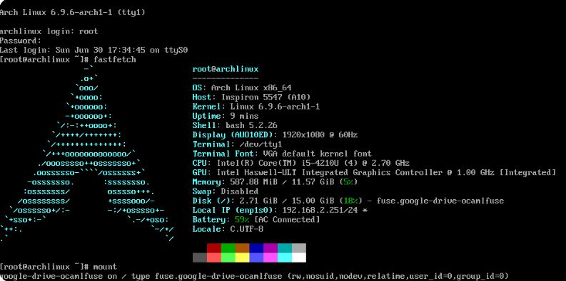Click the '192.168.2.251/24' IP address
This screenshot has height=281, width=566.
(x=320, y=210)
